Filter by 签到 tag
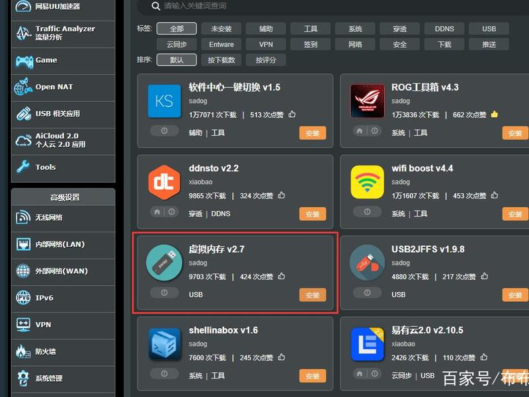The image size is (529, 397). 310,44
